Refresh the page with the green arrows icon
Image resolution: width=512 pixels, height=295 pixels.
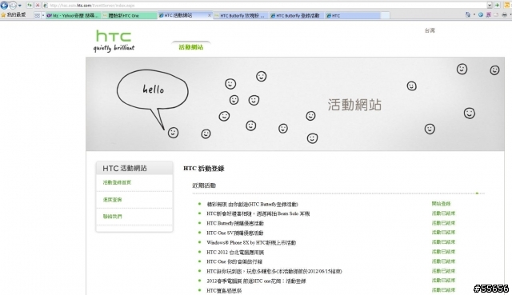[30, 6]
